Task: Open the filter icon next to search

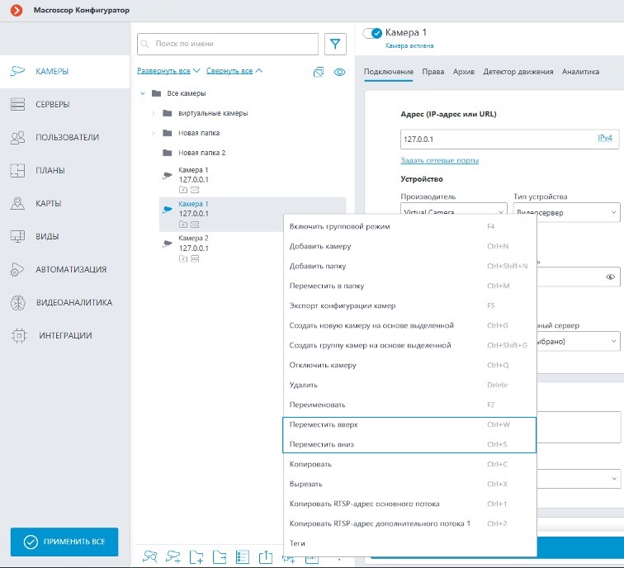Action: click(335, 44)
